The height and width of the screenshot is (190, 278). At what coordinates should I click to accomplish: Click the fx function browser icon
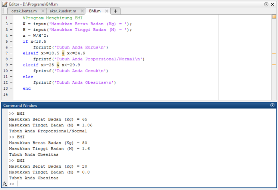coord(5,184)
